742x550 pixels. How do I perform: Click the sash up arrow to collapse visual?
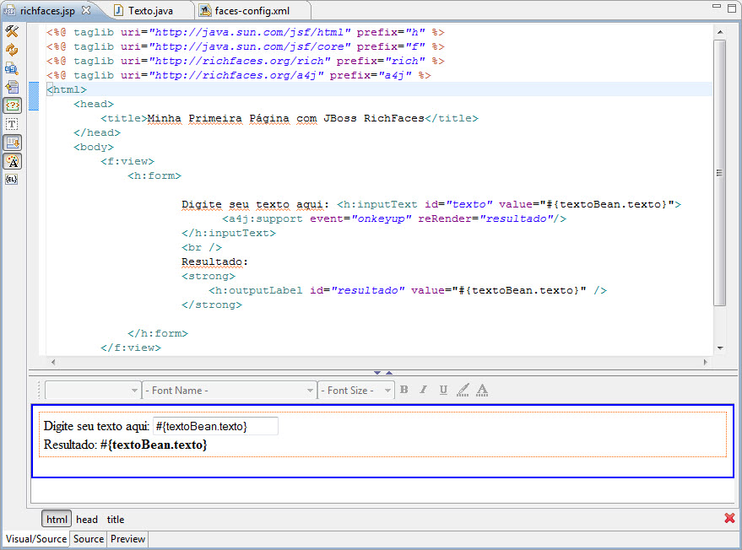[389, 373]
